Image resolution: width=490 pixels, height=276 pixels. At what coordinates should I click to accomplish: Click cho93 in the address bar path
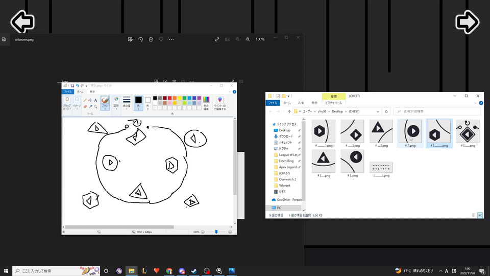[322, 111]
